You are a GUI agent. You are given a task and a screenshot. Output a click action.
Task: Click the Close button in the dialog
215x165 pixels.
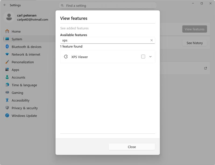pos(132,147)
